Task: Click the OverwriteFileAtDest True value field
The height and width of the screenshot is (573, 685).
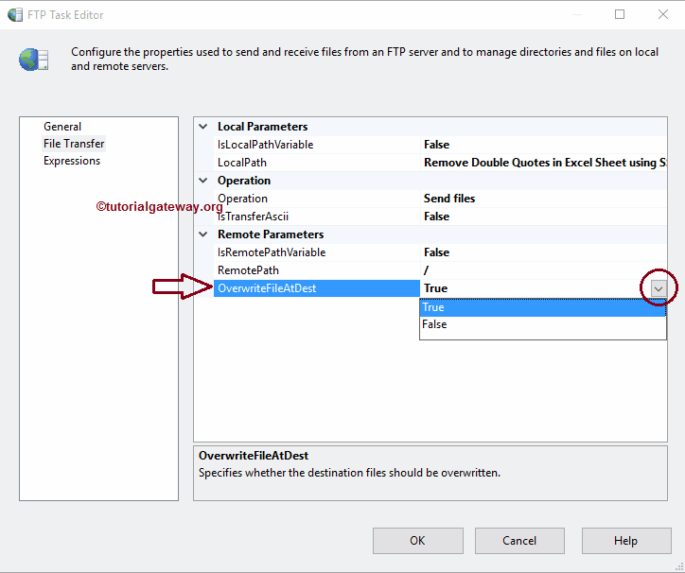Action: [536, 288]
